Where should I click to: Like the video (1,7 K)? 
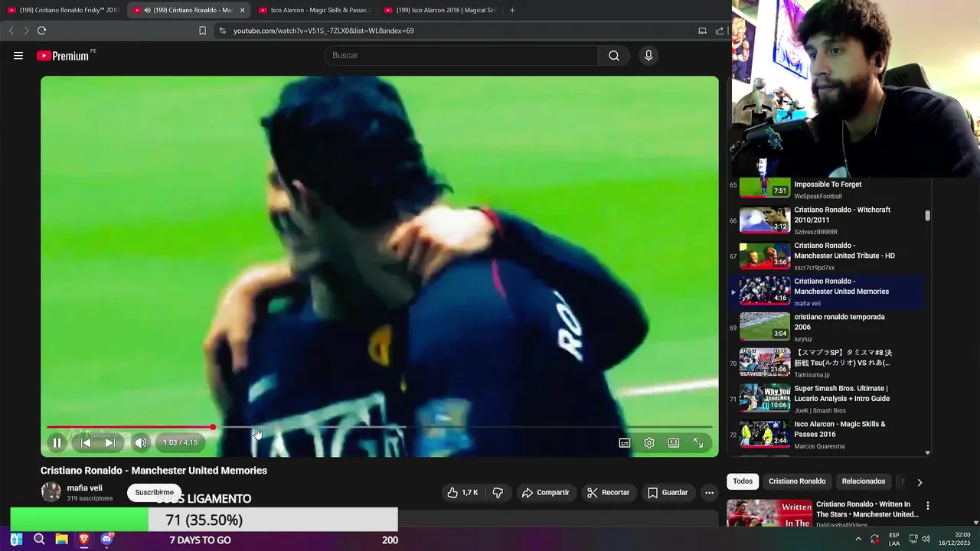[463, 493]
